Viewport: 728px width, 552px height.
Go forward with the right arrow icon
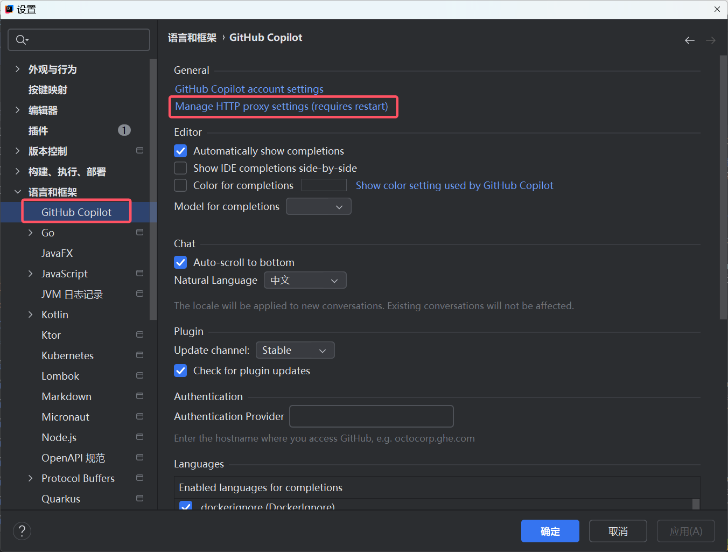(x=711, y=40)
